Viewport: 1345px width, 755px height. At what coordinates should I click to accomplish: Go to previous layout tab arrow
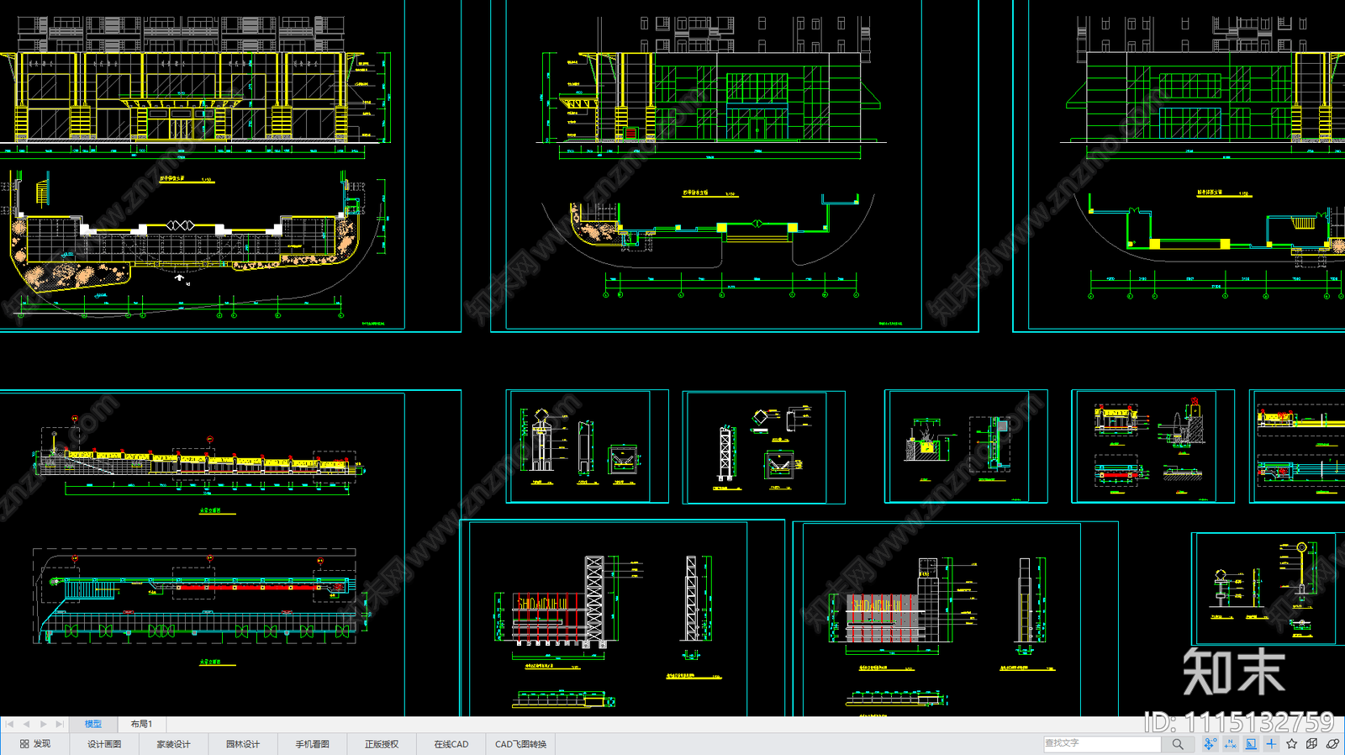click(26, 724)
